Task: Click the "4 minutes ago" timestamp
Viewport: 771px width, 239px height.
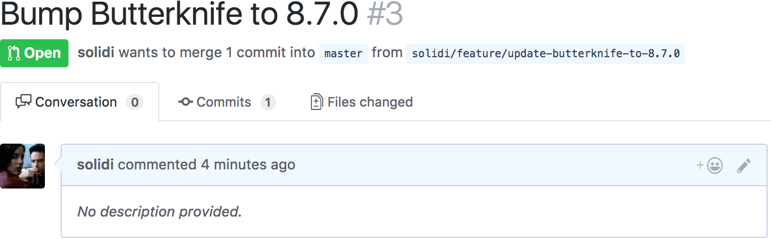Action: [x=248, y=164]
